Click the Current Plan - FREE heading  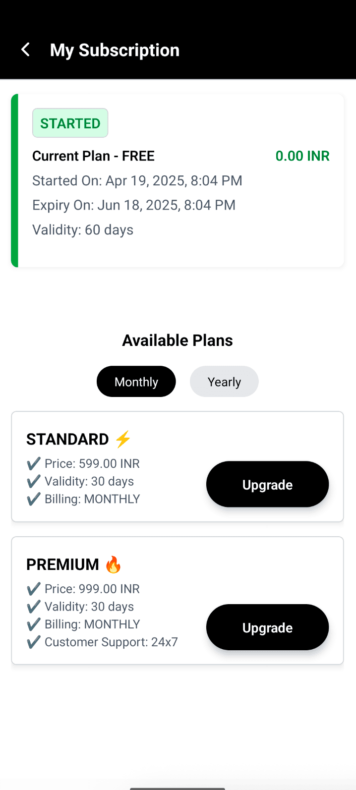93,156
